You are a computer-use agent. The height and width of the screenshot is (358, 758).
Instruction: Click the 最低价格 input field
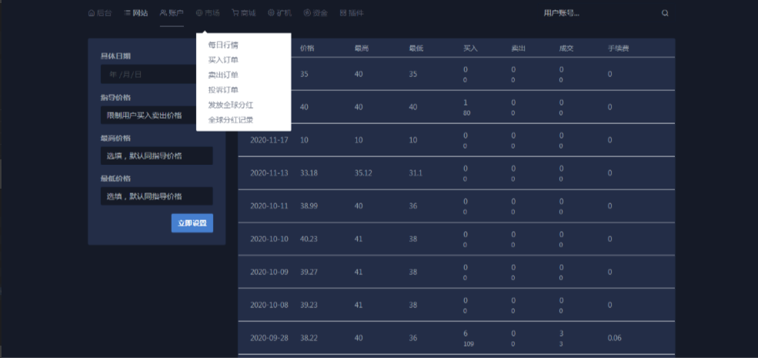[157, 196]
